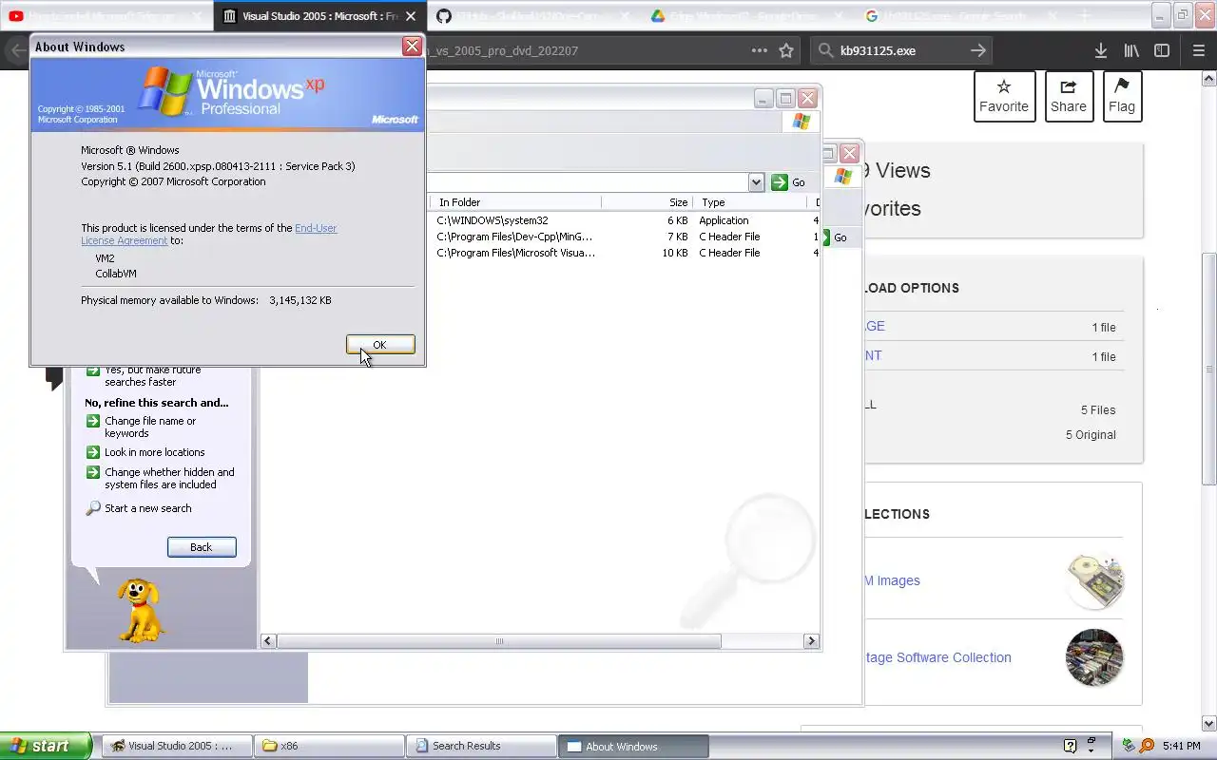Click the taskbar clock showing 5:41 PM
Screen dimensions: 1217x760
[x=1181, y=746]
